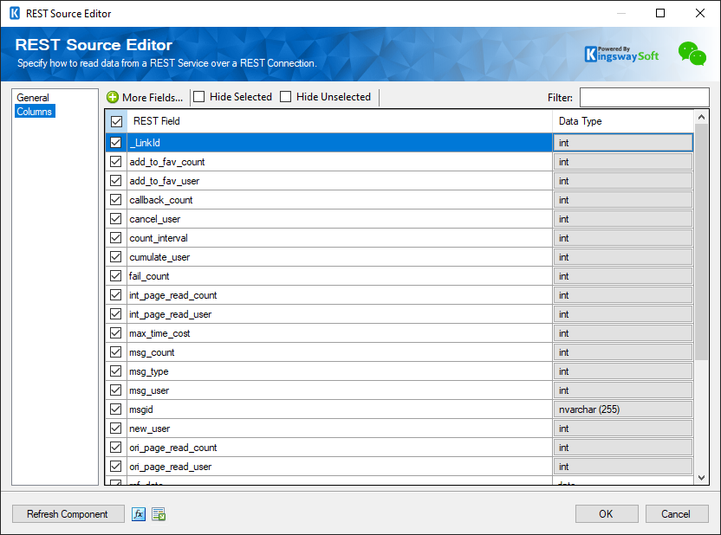Screen dimensions: 721x535
Task: Select the int_page_read_user field name
Action: click(170, 314)
